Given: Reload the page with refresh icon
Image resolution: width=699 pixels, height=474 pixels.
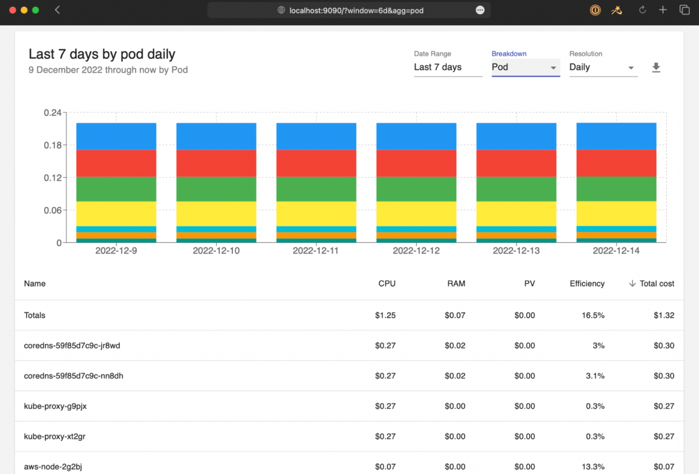Looking at the screenshot, I should click(x=642, y=10).
